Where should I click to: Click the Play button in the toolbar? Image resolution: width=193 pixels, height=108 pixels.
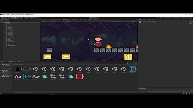pos(91,18)
